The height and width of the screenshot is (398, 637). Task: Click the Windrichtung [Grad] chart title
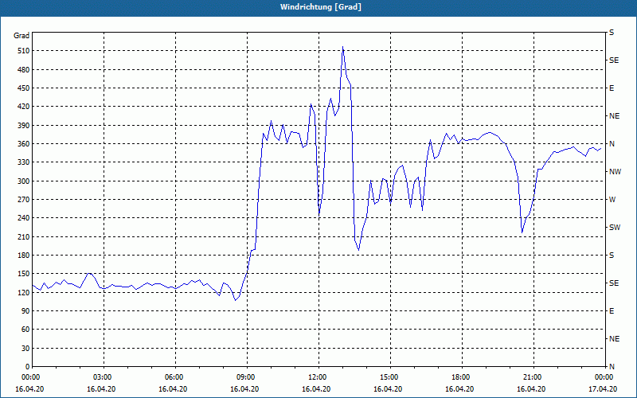(x=321, y=7)
